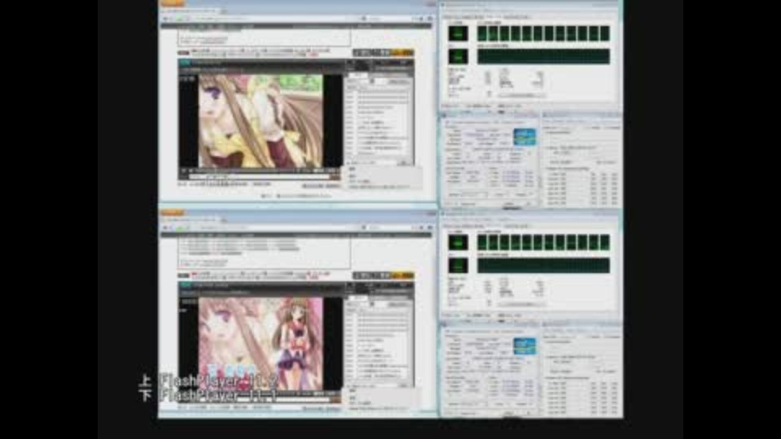The height and width of the screenshot is (439, 781).
Task: Click the video frame in the bottom player
Action: tap(260, 344)
